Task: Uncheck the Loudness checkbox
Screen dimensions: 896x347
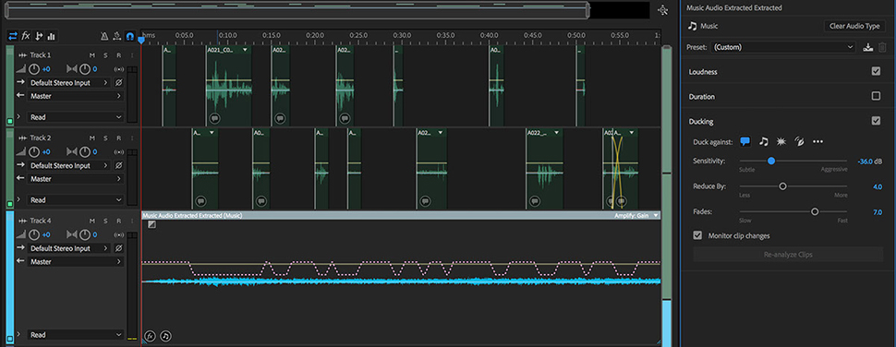Action: coord(876,71)
